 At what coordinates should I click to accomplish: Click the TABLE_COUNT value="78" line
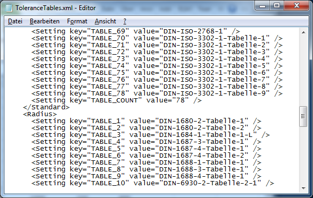tap(117, 100)
